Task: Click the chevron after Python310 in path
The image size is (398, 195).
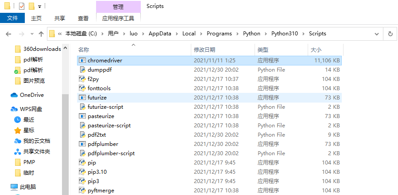Action: click(303, 34)
